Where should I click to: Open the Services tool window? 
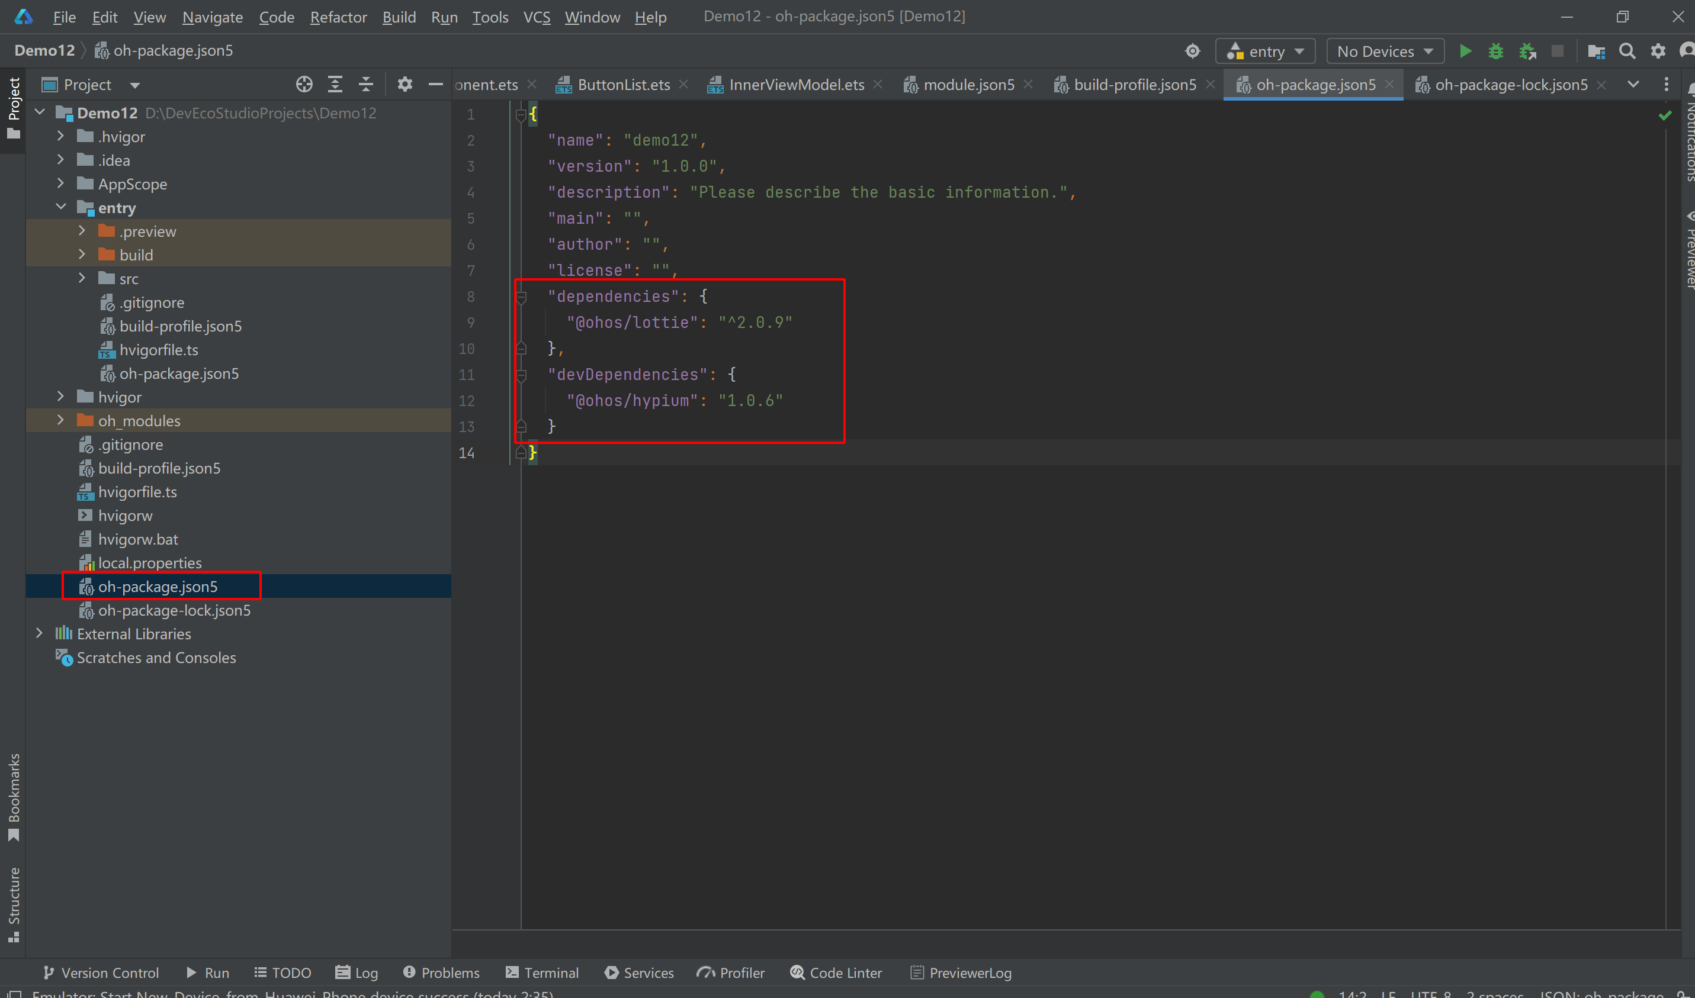tap(639, 973)
